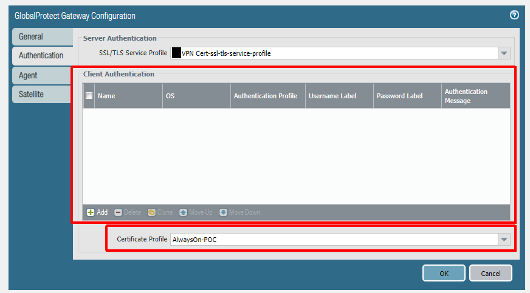Click the Username Label column header

339,96
